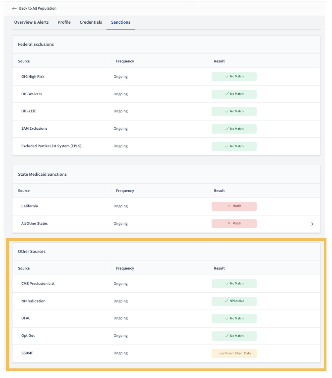This screenshot has width=332, height=378.
Task: Open the Overview & Alerts tab
Action: 31,22
